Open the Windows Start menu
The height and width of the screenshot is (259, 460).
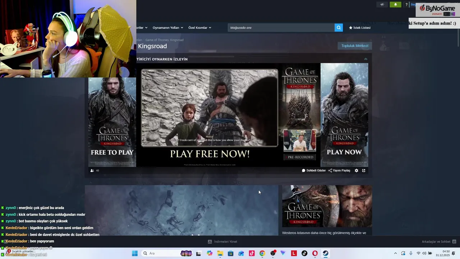(135, 253)
